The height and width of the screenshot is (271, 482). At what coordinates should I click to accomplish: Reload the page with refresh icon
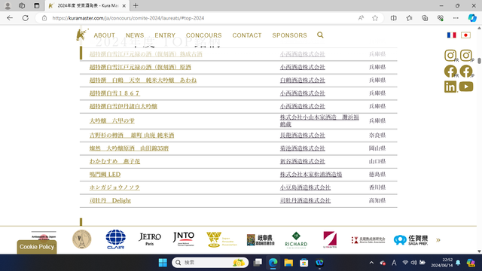[26, 18]
